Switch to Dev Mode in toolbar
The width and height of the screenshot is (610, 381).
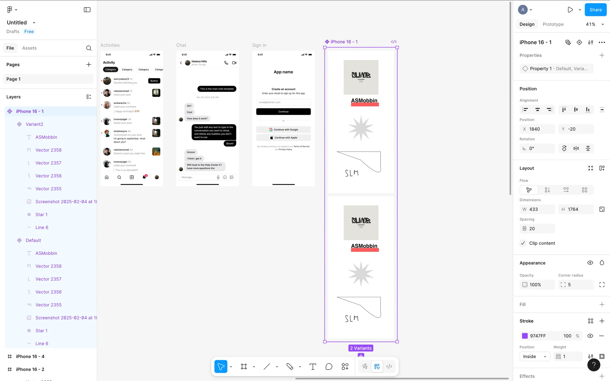(x=389, y=367)
